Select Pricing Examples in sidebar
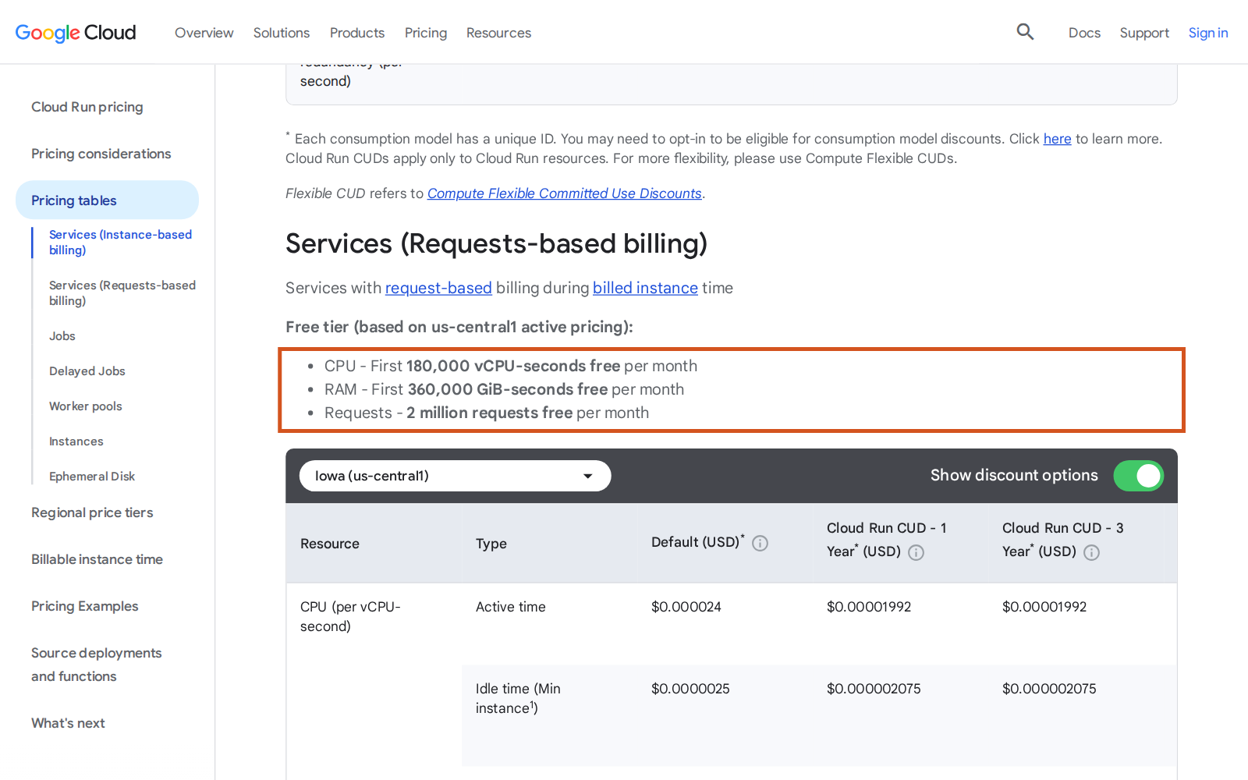 click(x=84, y=606)
